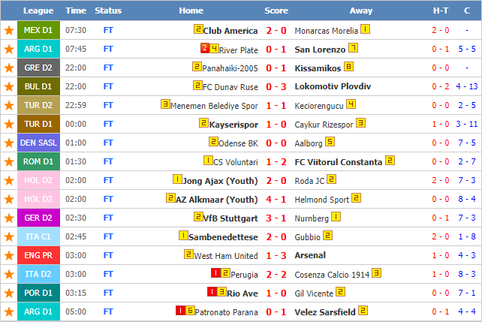Image resolution: width=482 pixels, height=322 pixels.
Task: Open half-time score of Kayserispor match
Action: point(441,124)
